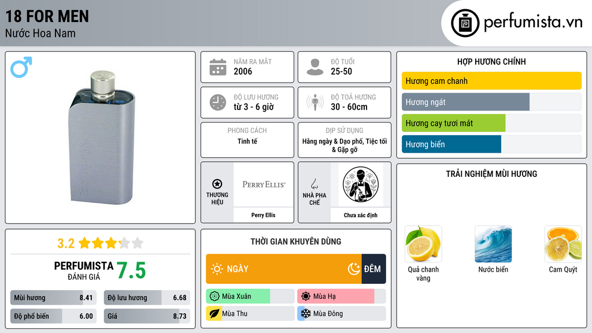Image resolution: width=592 pixels, height=333 pixels.
Task: Click the orange Ngày time bar
Action: point(283,269)
